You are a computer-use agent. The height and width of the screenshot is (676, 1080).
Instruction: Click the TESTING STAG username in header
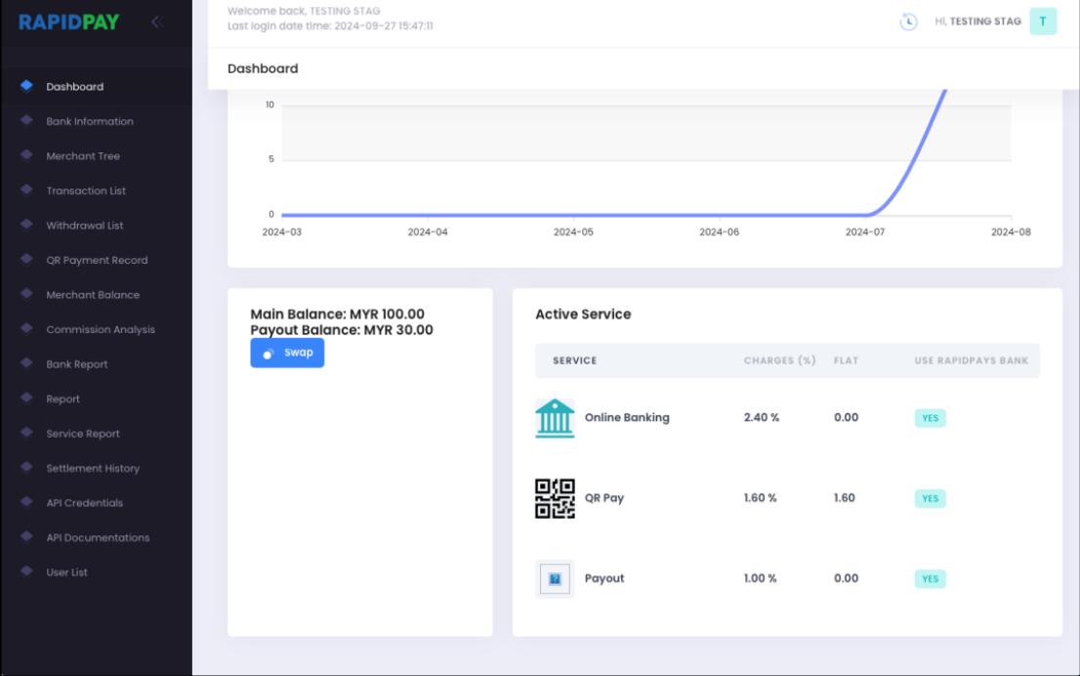click(x=984, y=21)
